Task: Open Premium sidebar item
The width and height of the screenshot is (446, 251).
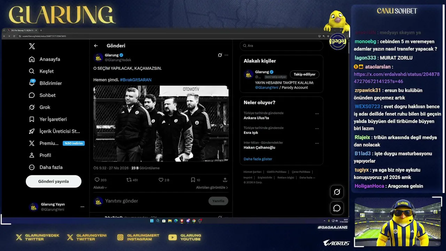Action: [x=56, y=143]
